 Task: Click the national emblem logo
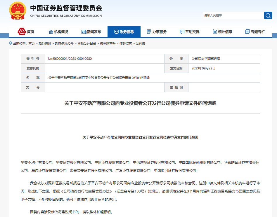point(18,10)
